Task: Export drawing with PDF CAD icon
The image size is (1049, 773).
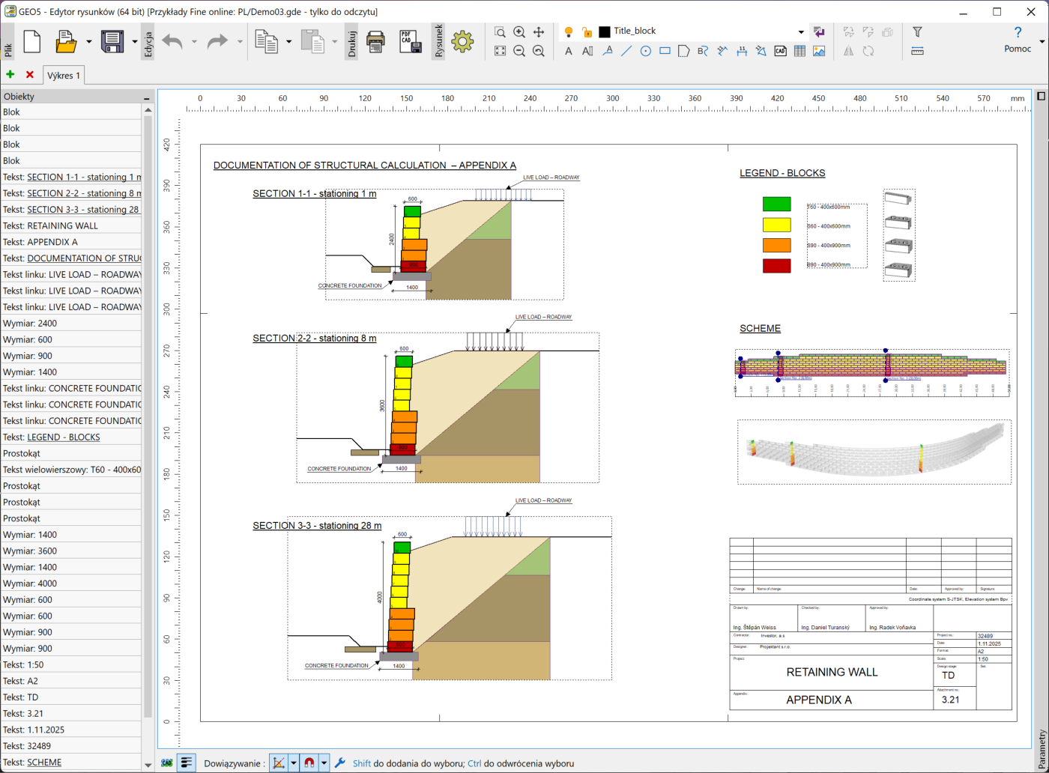Action: (x=410, y=41)
